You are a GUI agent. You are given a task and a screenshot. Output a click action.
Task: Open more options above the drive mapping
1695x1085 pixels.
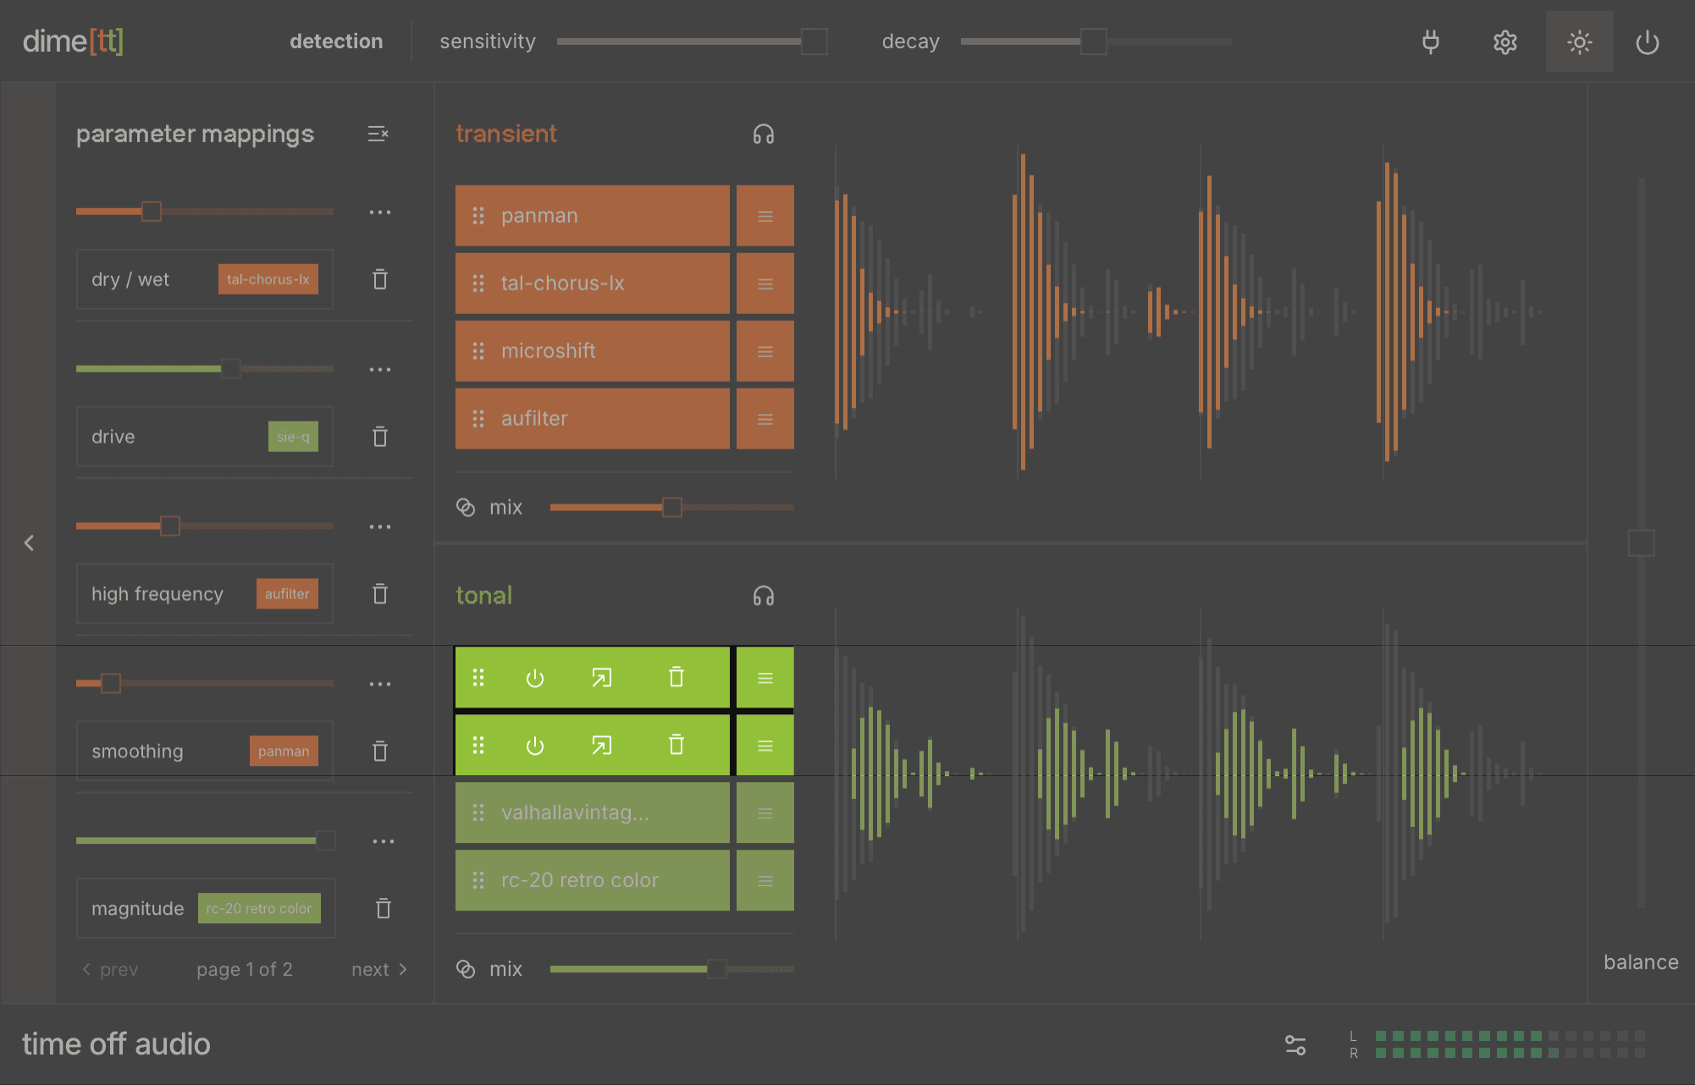coord(380,370)
